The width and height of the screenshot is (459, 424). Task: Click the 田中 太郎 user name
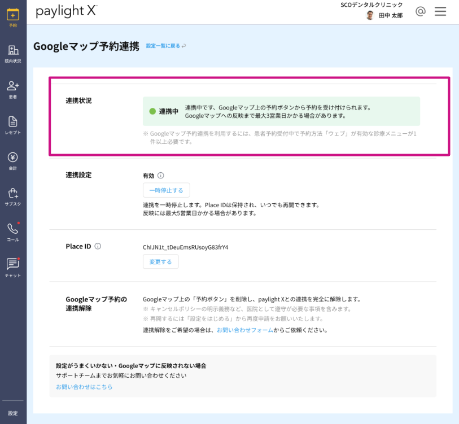click(x=391, y=15)
